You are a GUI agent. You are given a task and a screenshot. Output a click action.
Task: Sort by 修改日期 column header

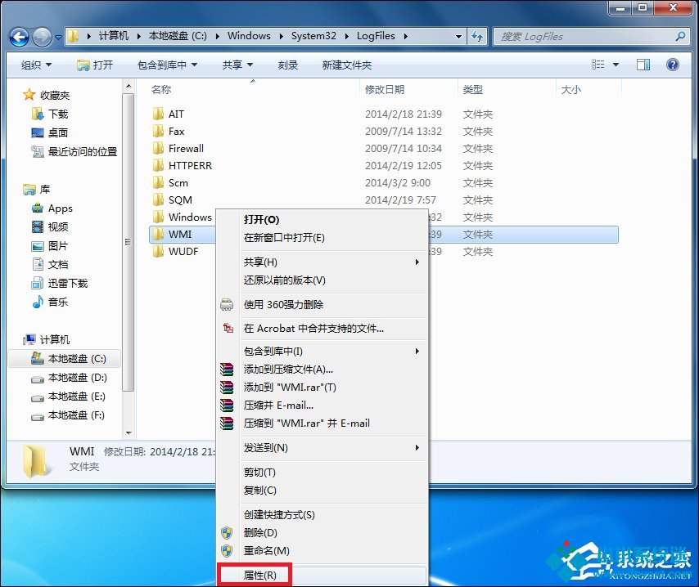384,89
